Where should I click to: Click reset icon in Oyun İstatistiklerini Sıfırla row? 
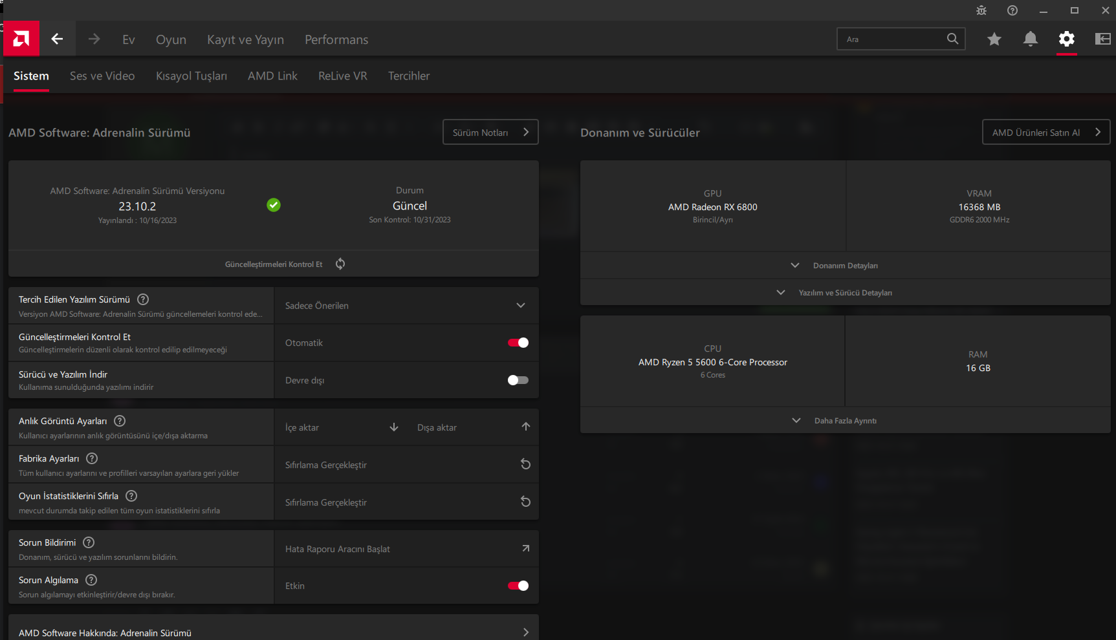point(526,502)
